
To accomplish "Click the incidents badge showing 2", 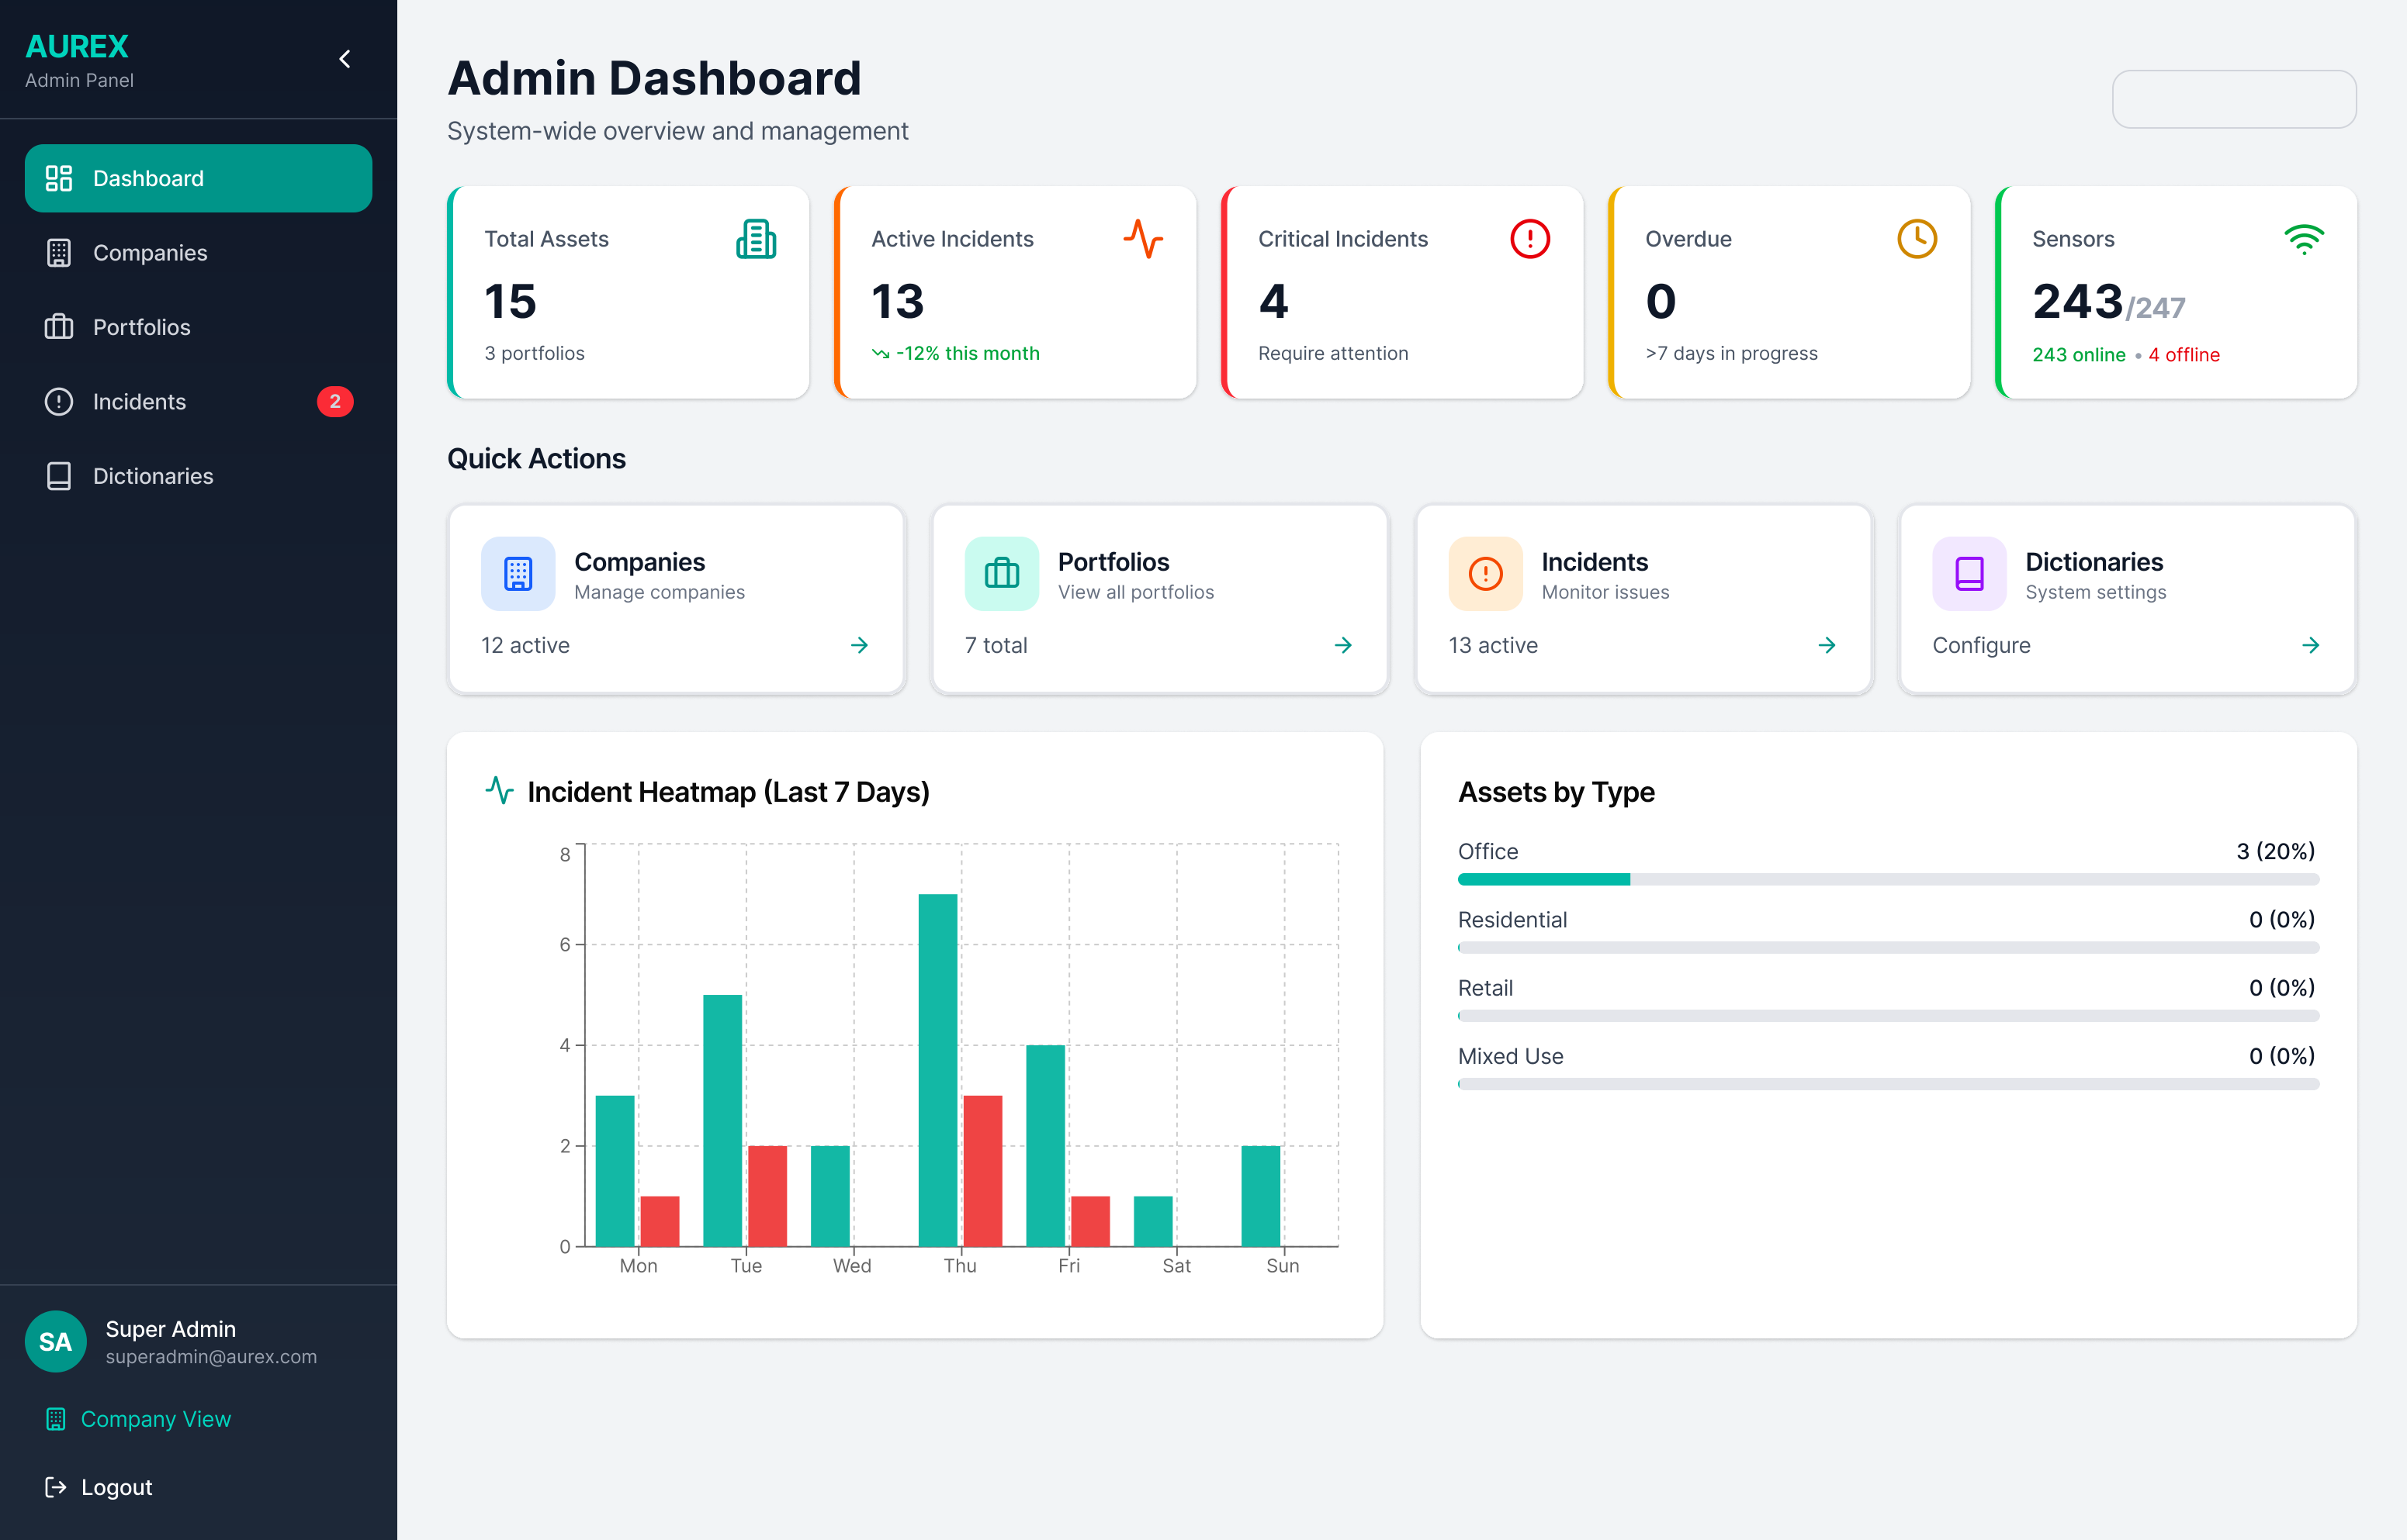I will pyautogui.click(x=335, y=402).
